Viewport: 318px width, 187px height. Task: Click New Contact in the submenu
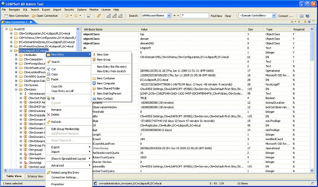click(106, 98)
